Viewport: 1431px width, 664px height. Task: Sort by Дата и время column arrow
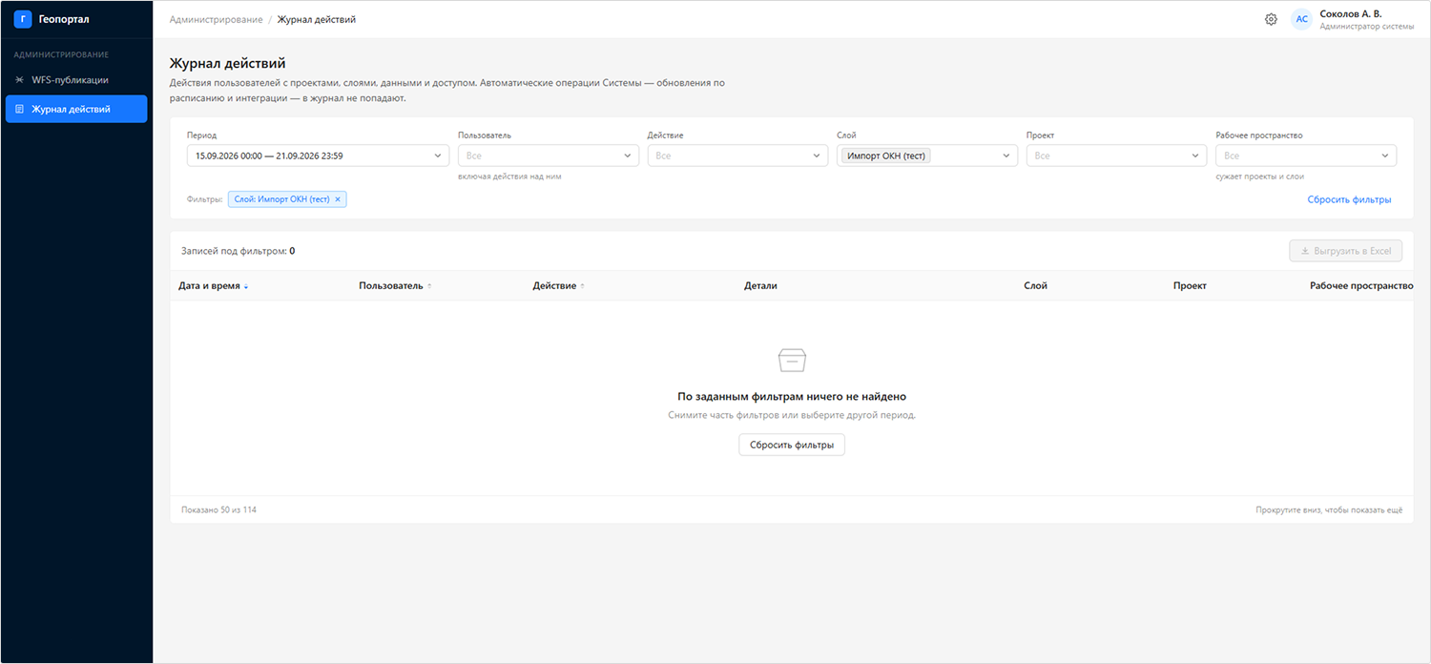(x=246, y=286)
